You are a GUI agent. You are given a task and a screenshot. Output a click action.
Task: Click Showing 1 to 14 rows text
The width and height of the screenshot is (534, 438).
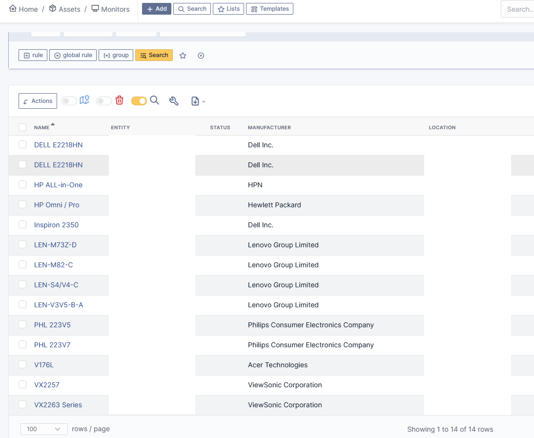tap(450, 430)
